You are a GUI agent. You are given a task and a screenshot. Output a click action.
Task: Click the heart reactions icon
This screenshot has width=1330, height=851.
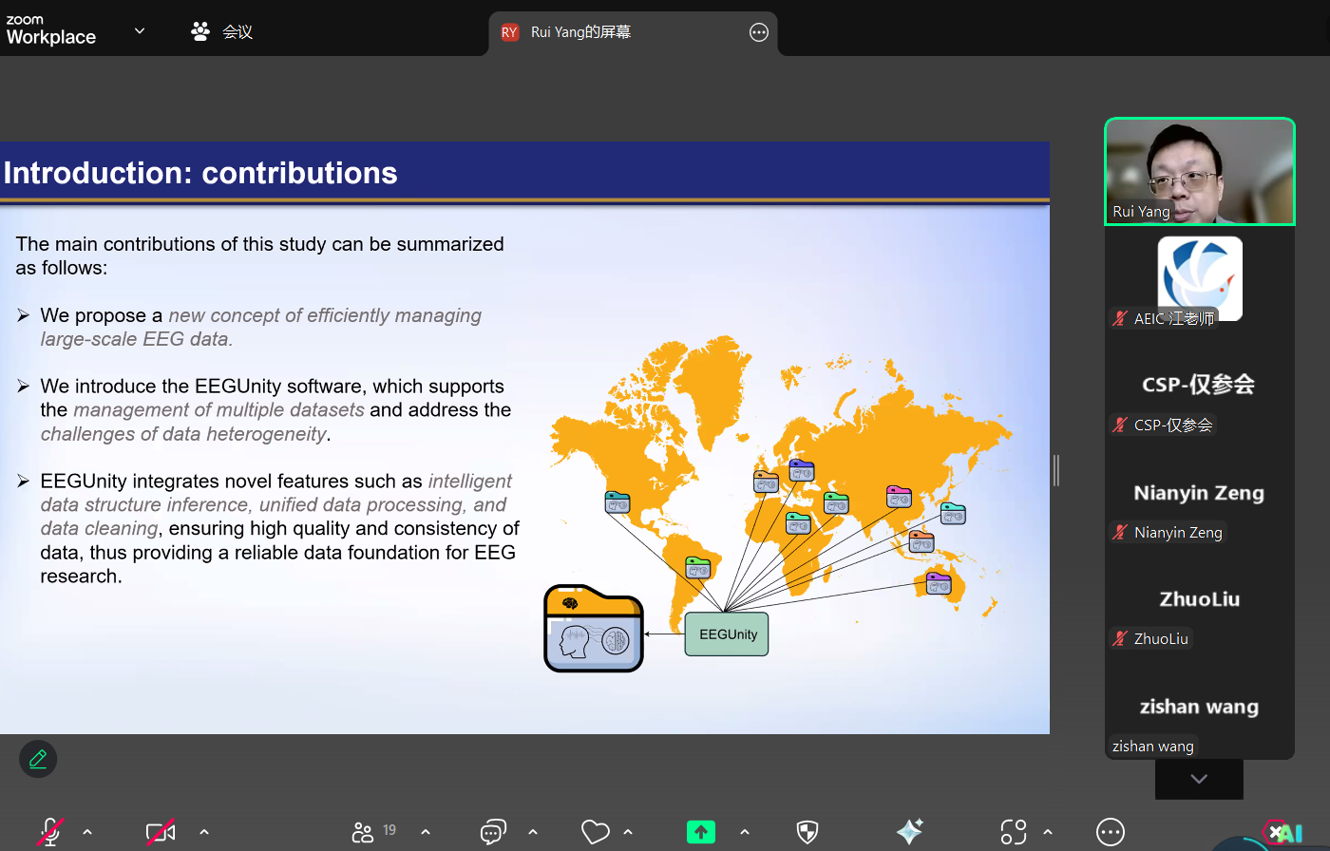click(596, 832)
